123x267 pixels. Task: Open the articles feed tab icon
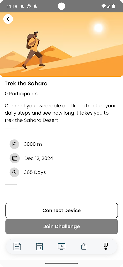pos(17,247)
